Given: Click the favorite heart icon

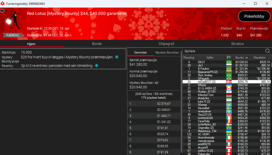Looking at the screenshot, I should pyautogui.click(x=2, y=11).
